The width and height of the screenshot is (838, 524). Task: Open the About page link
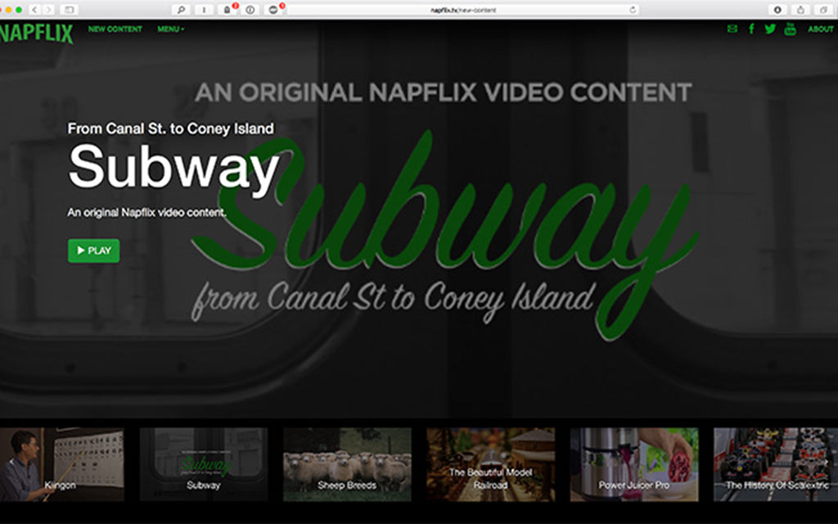pyautogui.click(x=820, y=29)
